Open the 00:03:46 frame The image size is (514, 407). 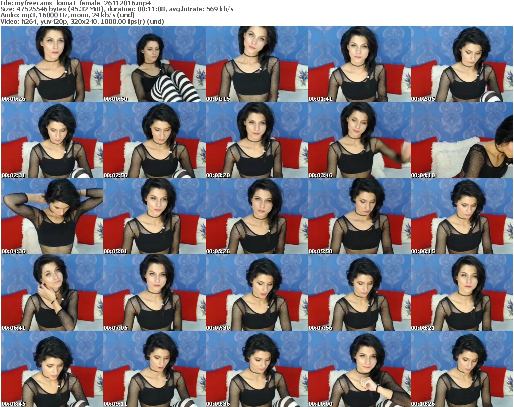359,140
